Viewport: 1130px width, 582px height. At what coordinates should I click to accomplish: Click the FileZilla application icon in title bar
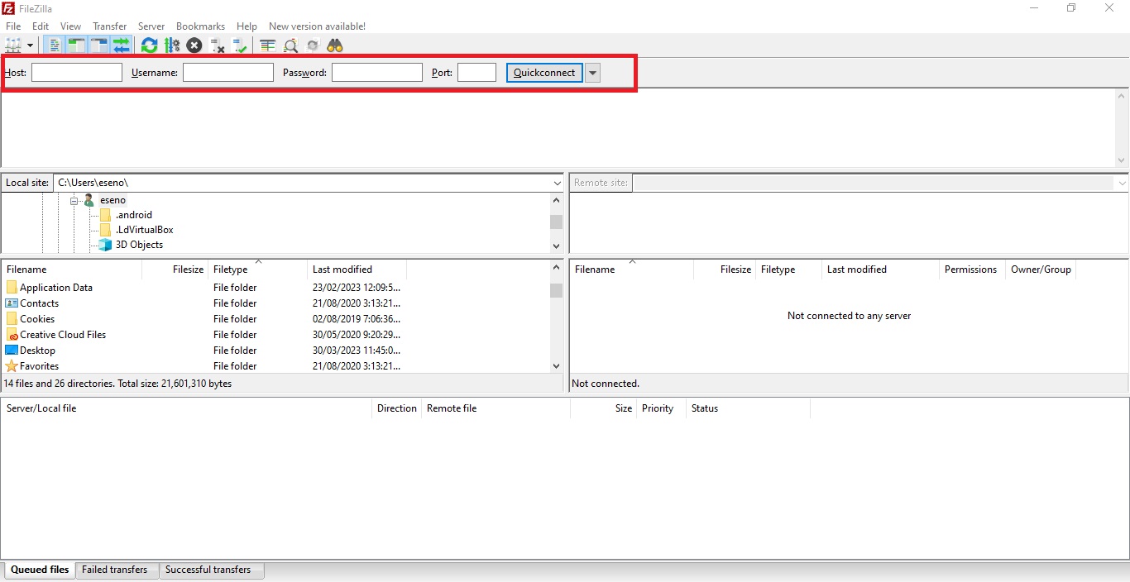(x=8, y=7)
